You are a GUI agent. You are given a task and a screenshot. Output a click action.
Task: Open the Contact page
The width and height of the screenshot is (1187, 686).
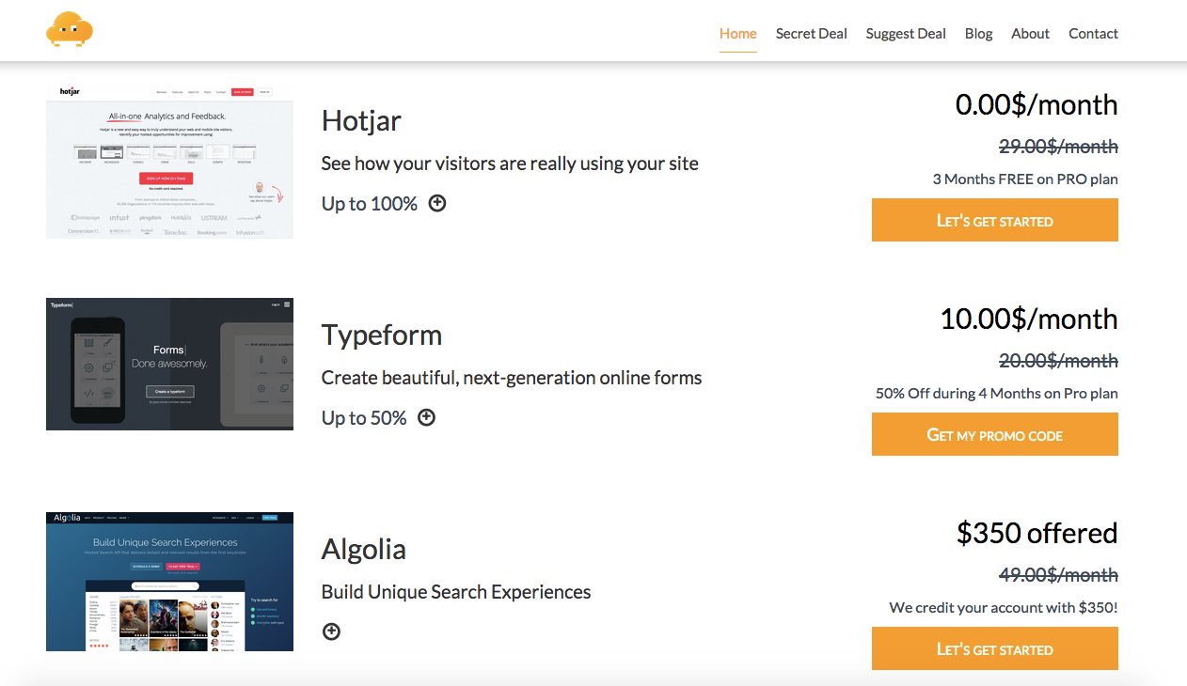(1093, 34)
